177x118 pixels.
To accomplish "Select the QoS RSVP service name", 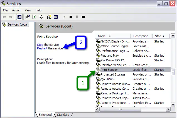I will (x=107, y=79).
